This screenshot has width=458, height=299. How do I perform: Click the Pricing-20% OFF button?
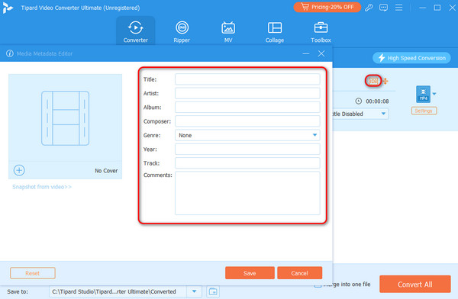pyautogui.click(x=327, y=7)
